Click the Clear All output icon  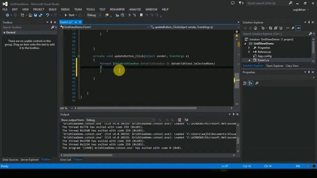pos(179,120)
